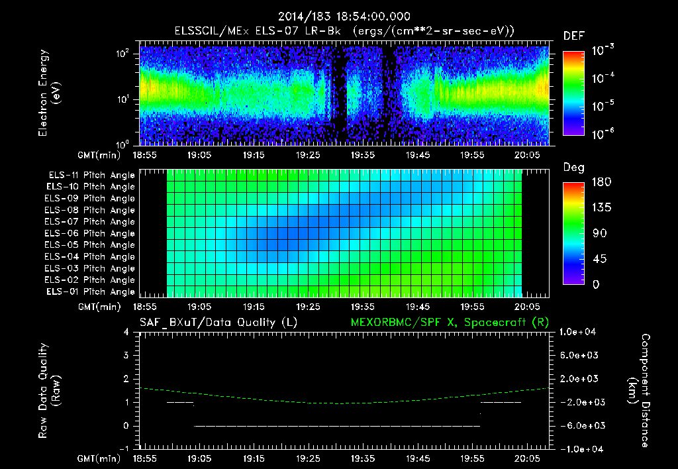Click '19:25' under the data quality plot
Screen dimensions: 678x469
tap(308, 458)
